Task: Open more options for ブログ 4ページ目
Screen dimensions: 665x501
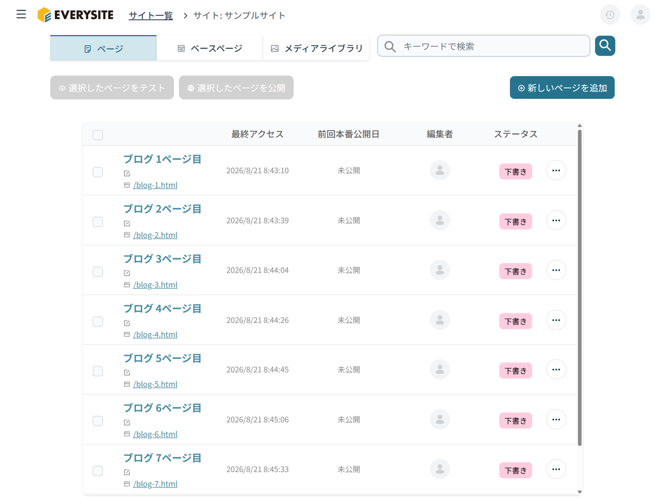Action: (556, 320)
